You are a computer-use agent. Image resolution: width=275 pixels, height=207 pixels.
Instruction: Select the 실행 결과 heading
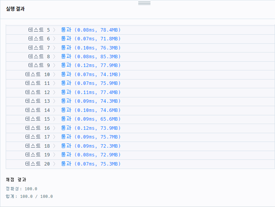(x=15, y=9)
